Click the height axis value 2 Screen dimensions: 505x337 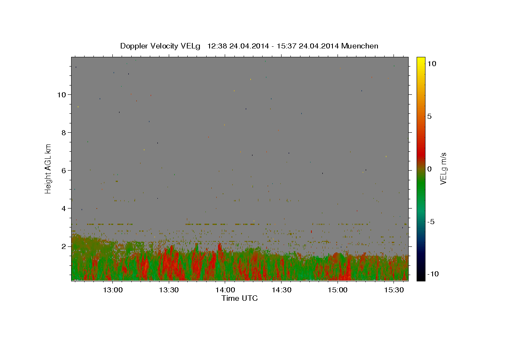[x=64, y=246]
